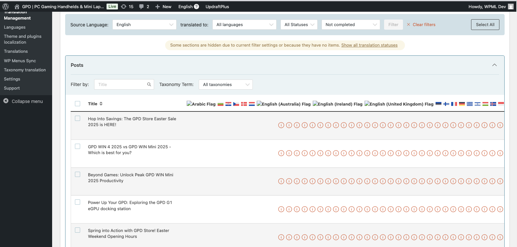Click the home icon beside the site name

(x=17, y=7)
